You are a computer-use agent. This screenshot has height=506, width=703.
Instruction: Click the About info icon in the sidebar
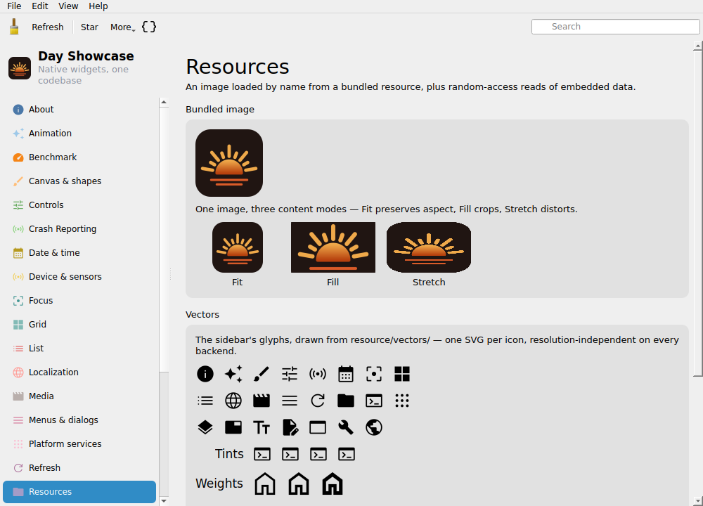pos(18,110)
